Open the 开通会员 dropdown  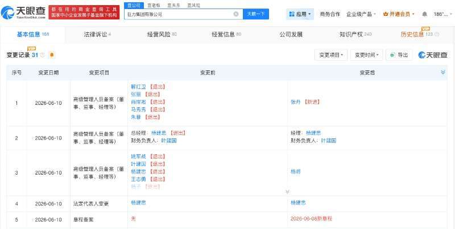[x=399, y=14]
